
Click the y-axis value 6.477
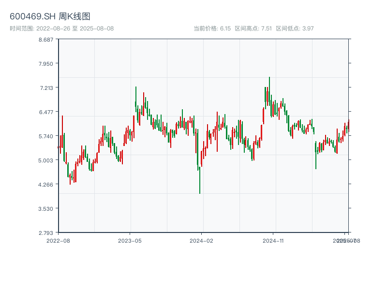click(x=46, y=112)
